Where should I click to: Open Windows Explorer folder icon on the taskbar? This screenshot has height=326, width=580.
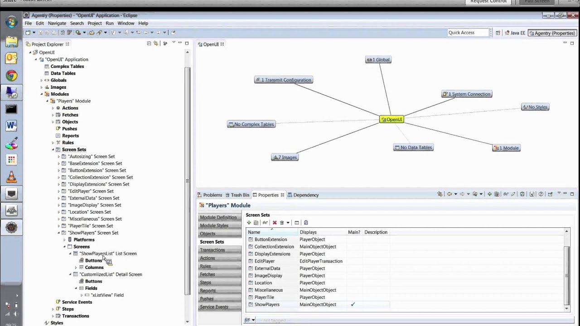pos(11,42)
